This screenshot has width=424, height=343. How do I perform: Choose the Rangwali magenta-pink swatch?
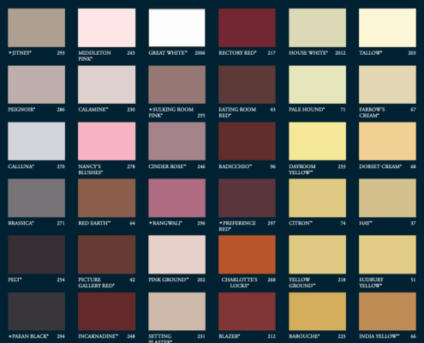[176, 198]
